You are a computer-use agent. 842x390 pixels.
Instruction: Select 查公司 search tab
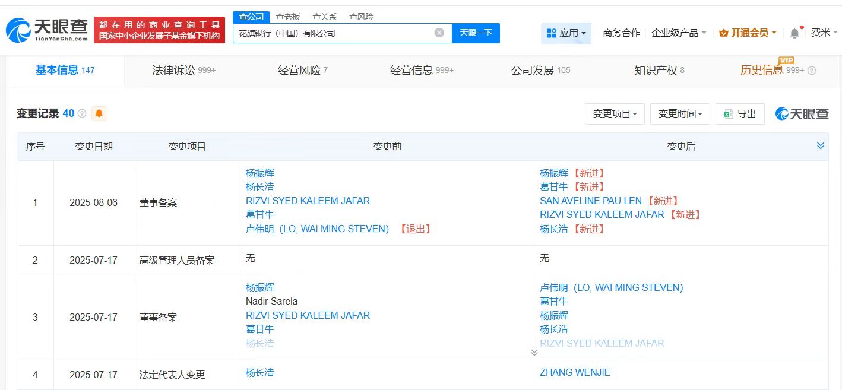[x=251, y=17]
